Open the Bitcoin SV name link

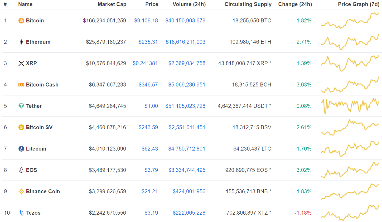click(x=39, y=127)
